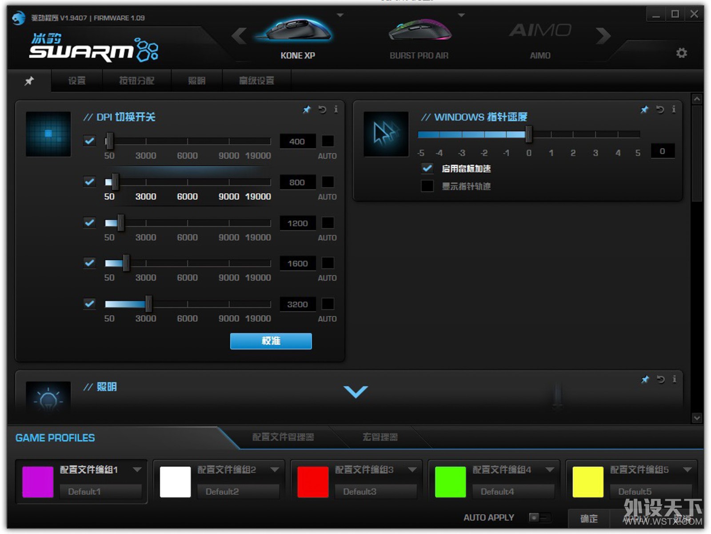Pick the green swatch of 配置文件编组4
Screen dimensions: 711x534
click(450, 482)
